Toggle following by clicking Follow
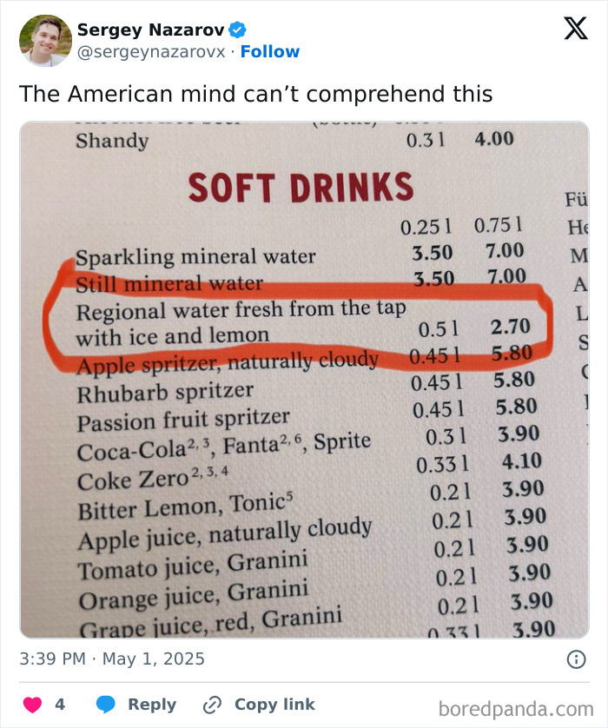Viewport: 608px width, 728px height. [x=270, y=51]
